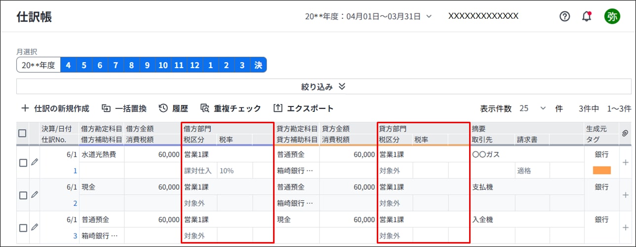
Task: Open the green user avatar menu
Action: [612, 16]
